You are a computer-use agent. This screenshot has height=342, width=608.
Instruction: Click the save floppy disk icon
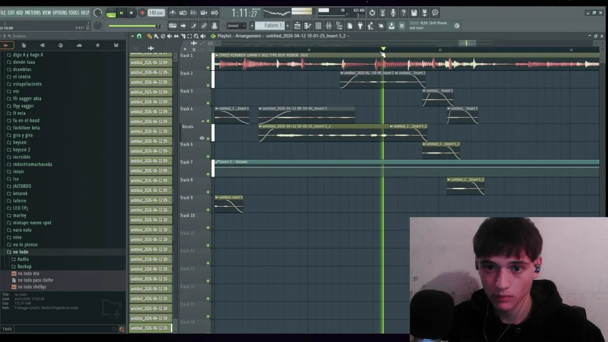click(414, 13)
